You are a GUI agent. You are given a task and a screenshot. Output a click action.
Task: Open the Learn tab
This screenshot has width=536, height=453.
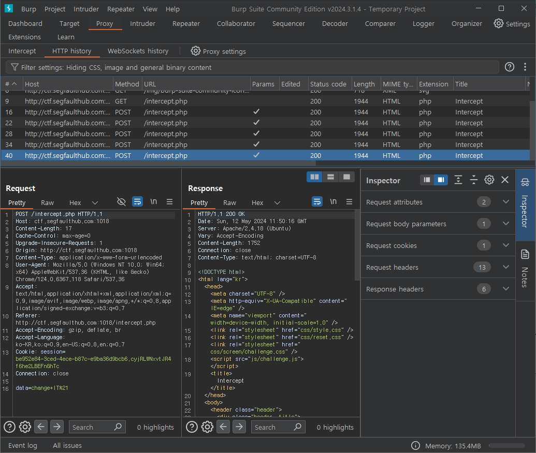click(66, 37)
